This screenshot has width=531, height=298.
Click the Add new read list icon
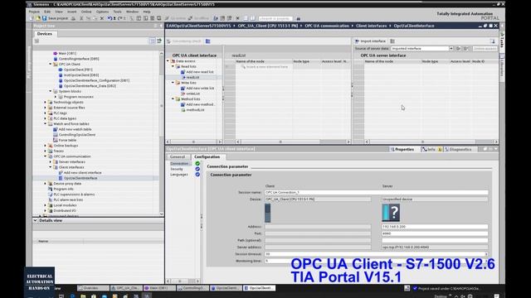pyautogui.click(x=183, y=72)
